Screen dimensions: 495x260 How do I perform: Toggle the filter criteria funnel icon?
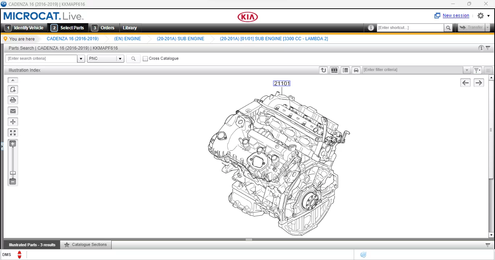pyautogui.click(x=477, y=70)
